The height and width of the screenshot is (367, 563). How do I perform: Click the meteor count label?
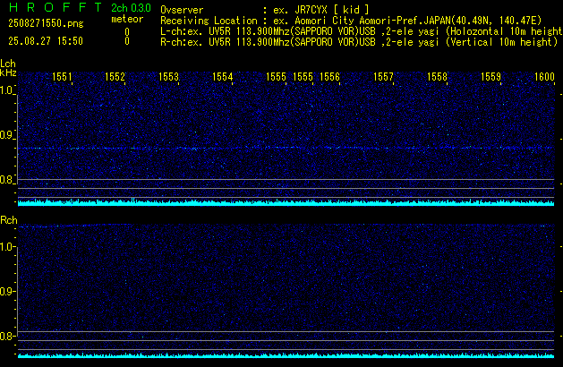click(x=127, y=19)
